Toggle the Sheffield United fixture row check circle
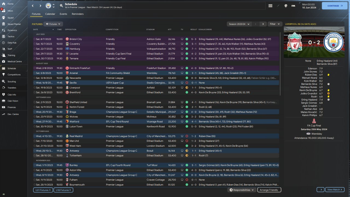The width and height of the screenshot is (350, 197). click(x=34, y=102)
